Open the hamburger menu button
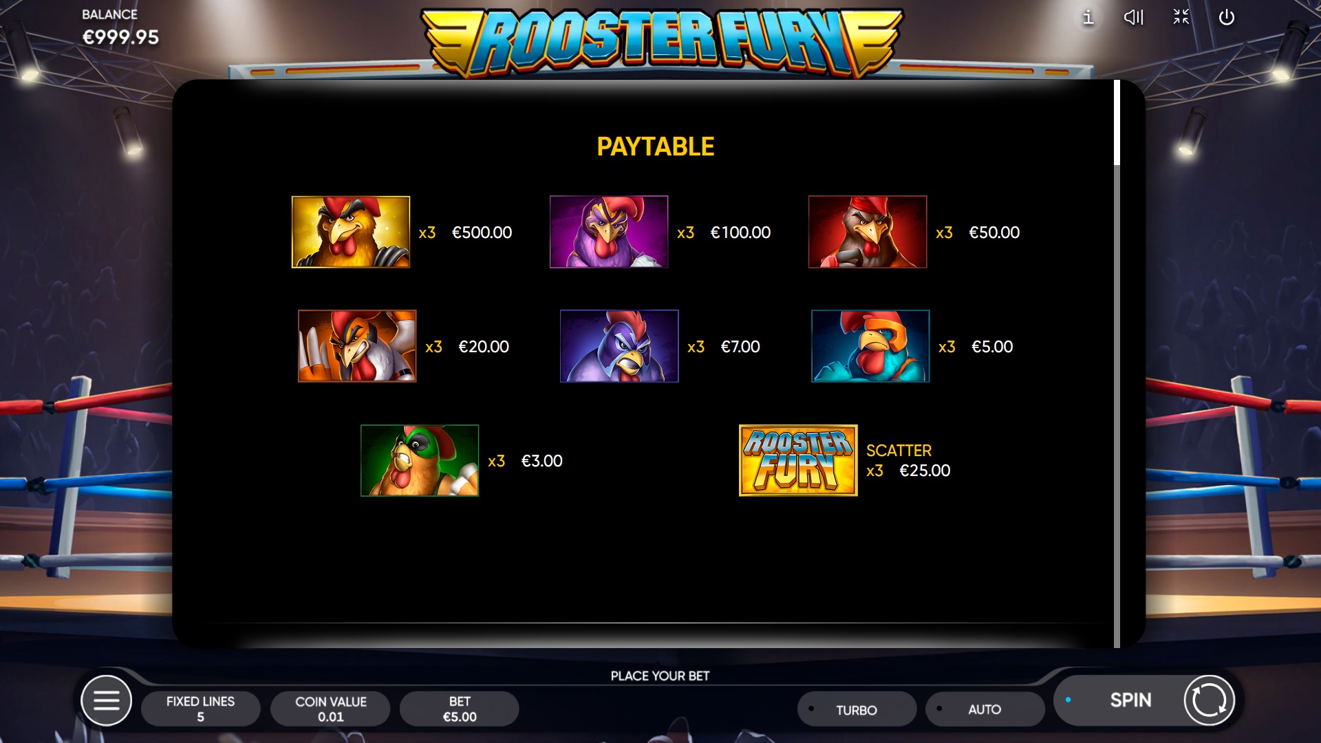1321x743 pixels. [x=106, y=700]
